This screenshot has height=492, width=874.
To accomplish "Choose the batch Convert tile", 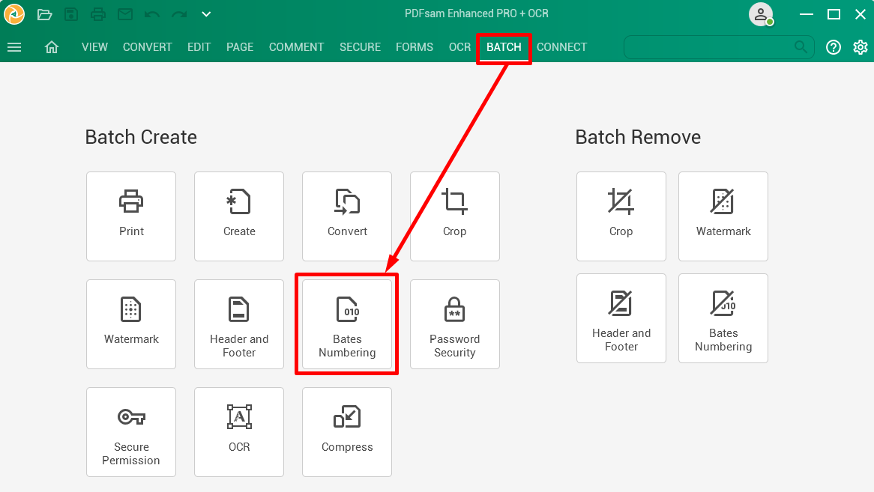I will [347, 216].
